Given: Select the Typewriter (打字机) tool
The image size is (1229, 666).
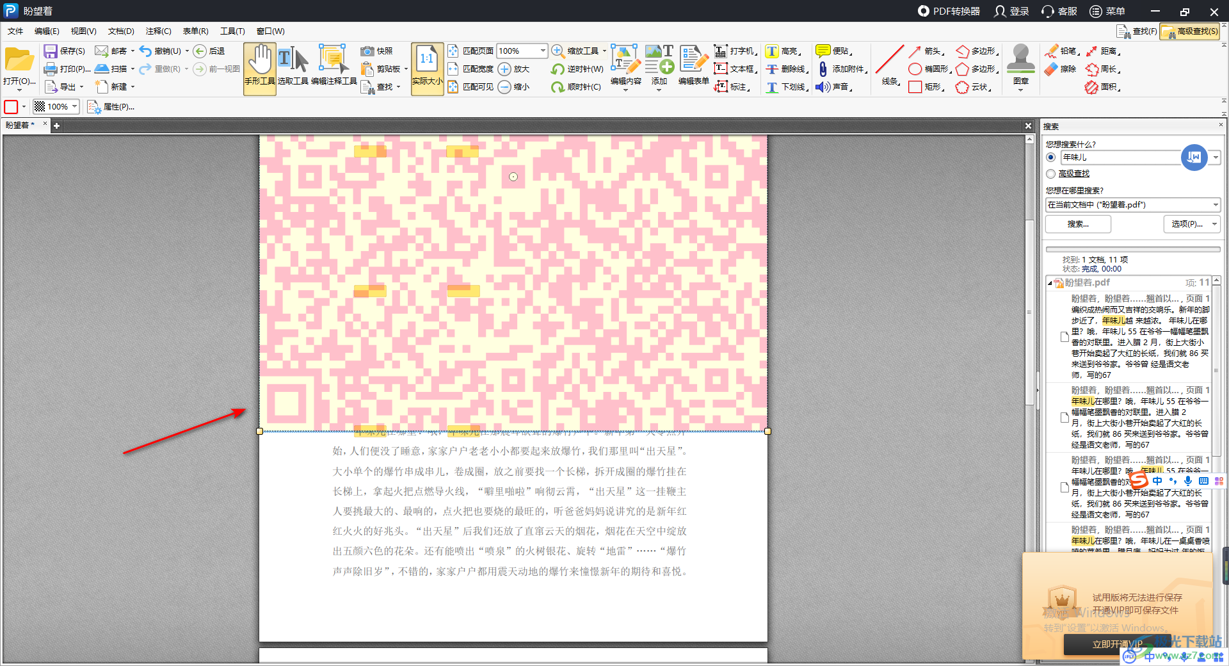Looking at the screenshot, I should pyautogui.click(x=735, y=51).
